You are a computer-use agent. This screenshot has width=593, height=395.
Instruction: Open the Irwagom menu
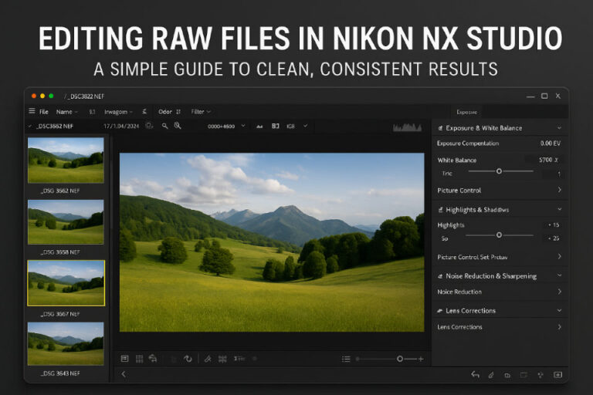(118, 112)
